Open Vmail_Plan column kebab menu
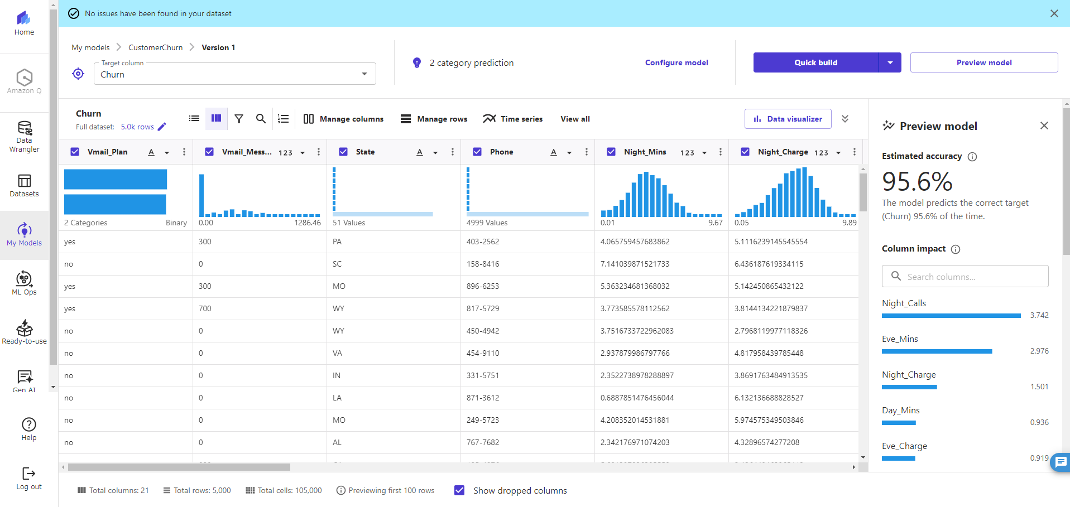1070x507 pixels. [x=184, y=152]
